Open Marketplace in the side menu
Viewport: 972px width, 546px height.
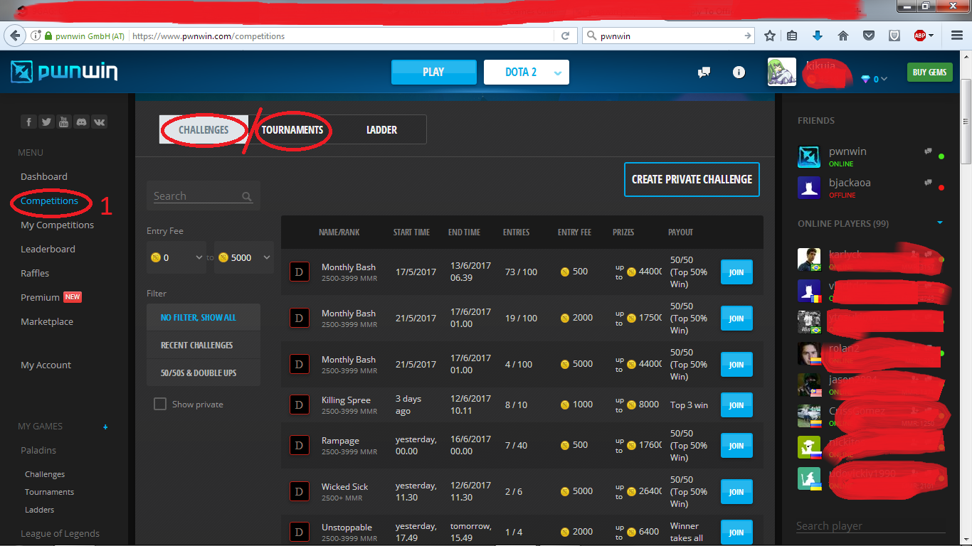tap(47, 321)
